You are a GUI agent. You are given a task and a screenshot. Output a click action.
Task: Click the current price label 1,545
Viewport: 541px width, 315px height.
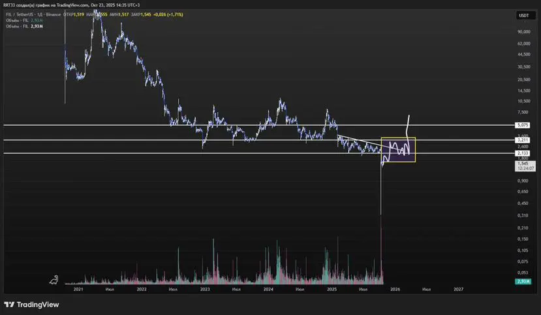coord(525,166)
